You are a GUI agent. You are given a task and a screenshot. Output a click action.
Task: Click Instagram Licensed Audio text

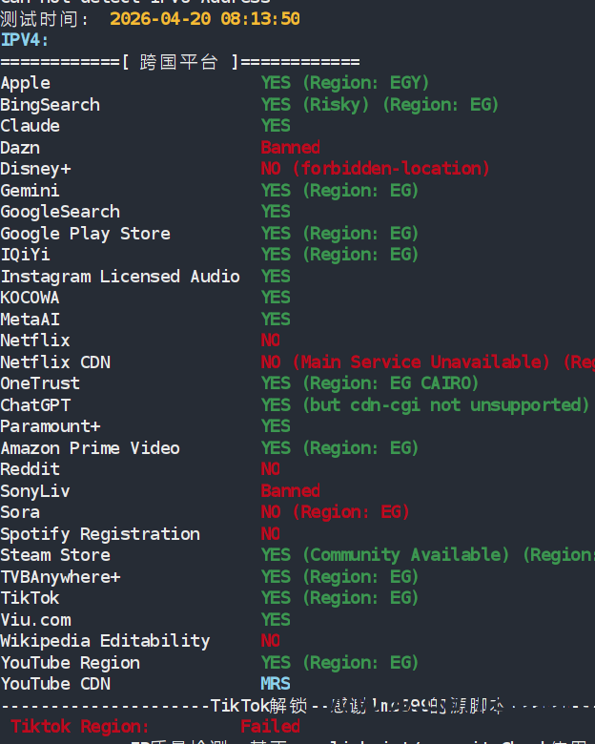tap(120, 277)
